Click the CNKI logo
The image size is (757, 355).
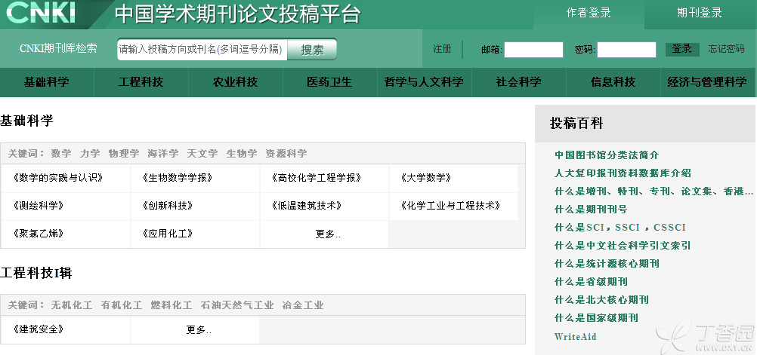(x=42, y=13)
